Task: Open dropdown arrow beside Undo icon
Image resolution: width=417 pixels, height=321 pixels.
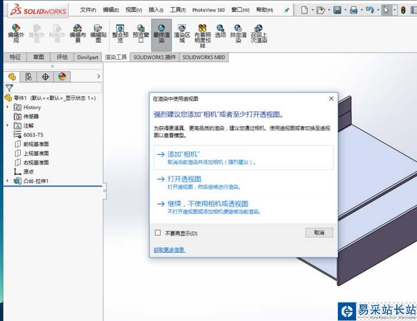Action: tap(378, 11)
